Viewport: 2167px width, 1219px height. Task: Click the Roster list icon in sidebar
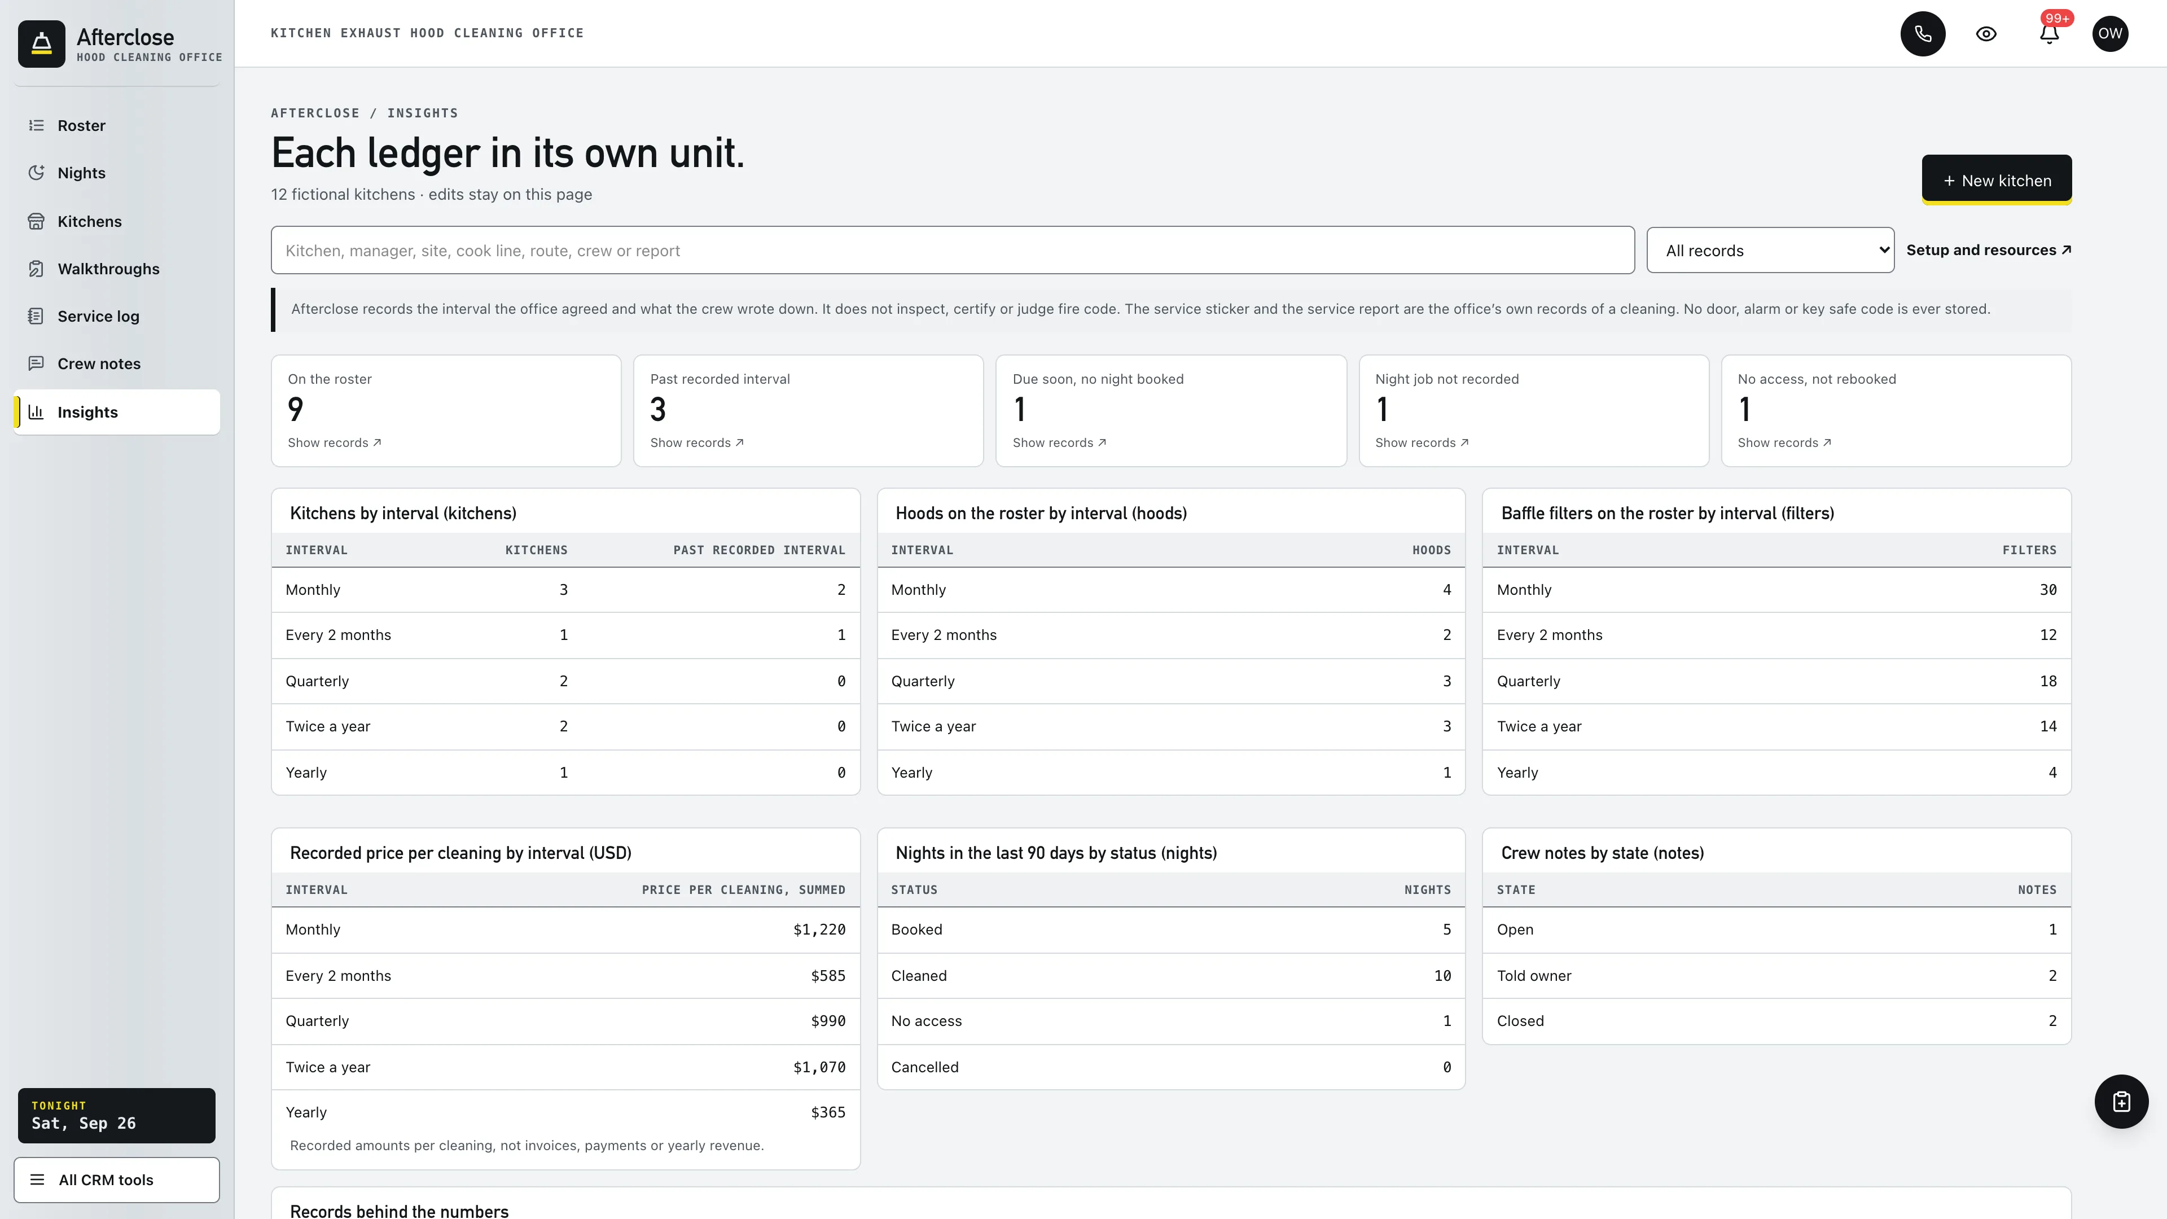tap(36, 125)
